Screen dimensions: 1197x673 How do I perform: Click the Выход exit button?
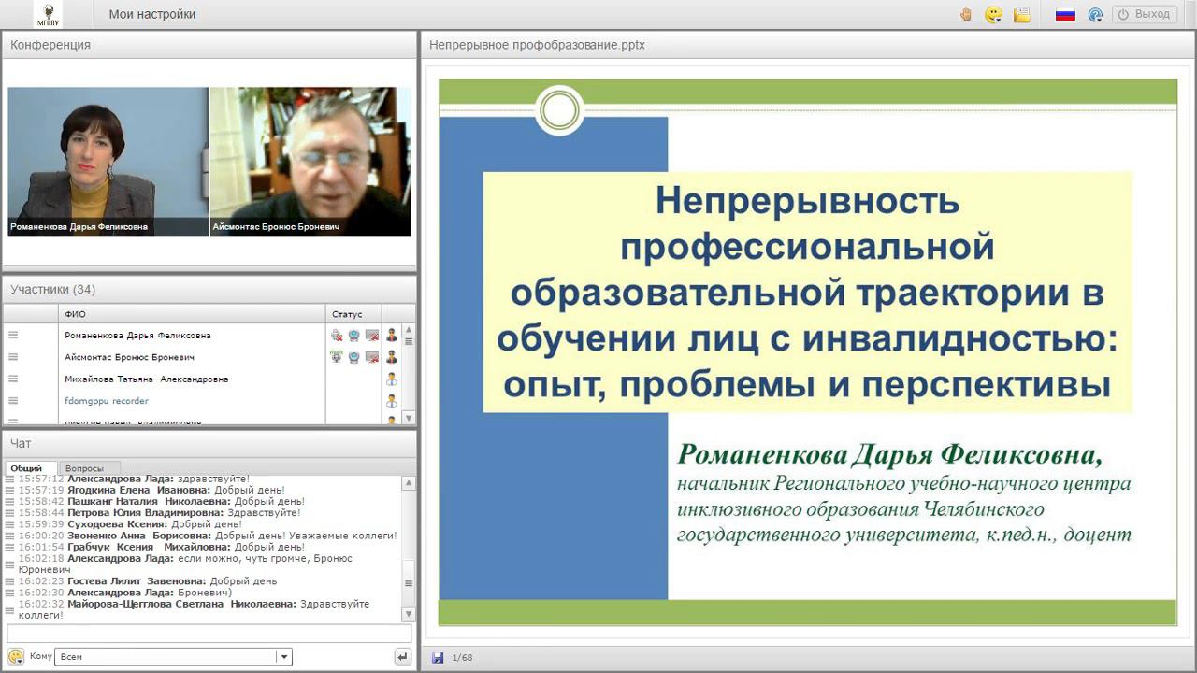(x=1145, y=14)
